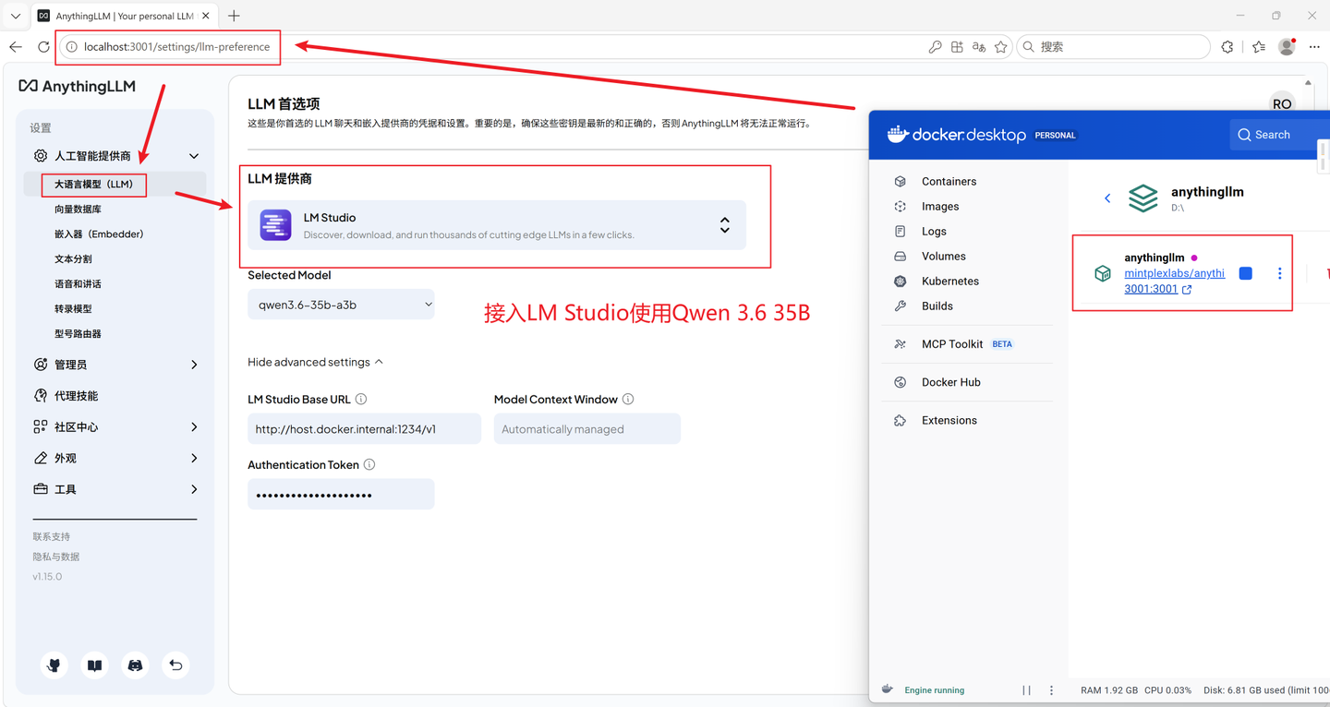Screen dimensions: 1330x707
Task: Open the browser tab list chevron
Action: click(16, 16)
